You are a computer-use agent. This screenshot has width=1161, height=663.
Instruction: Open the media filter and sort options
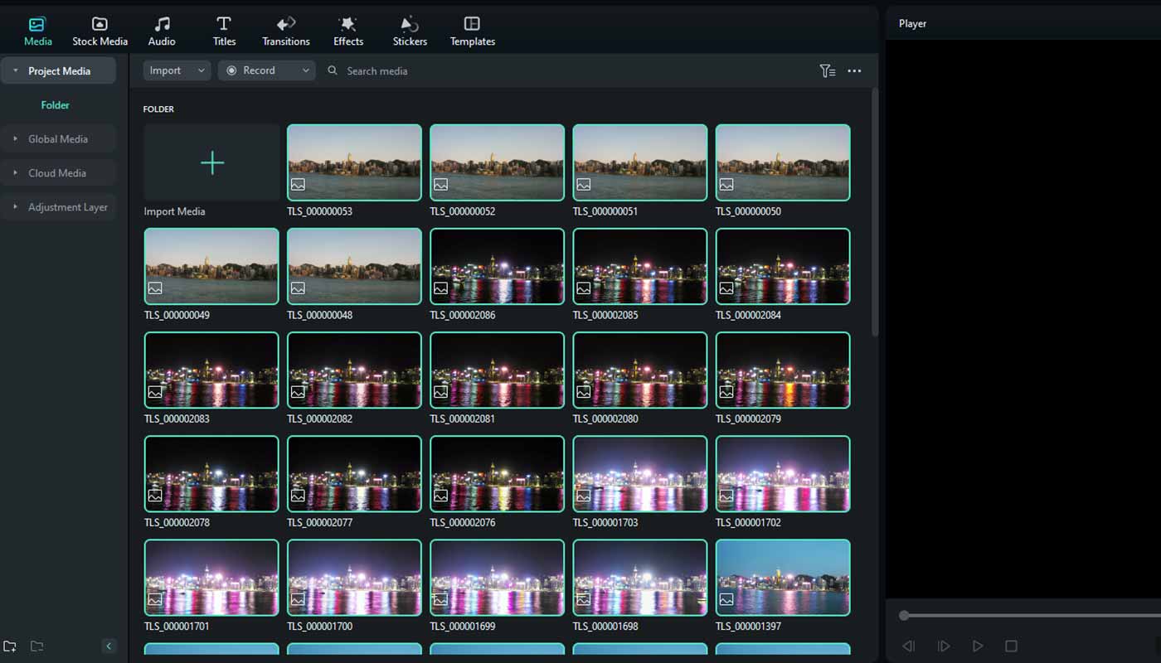pos(828,71)
